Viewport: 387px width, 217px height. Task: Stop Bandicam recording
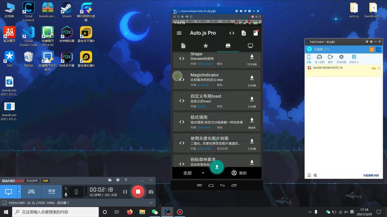138,192
